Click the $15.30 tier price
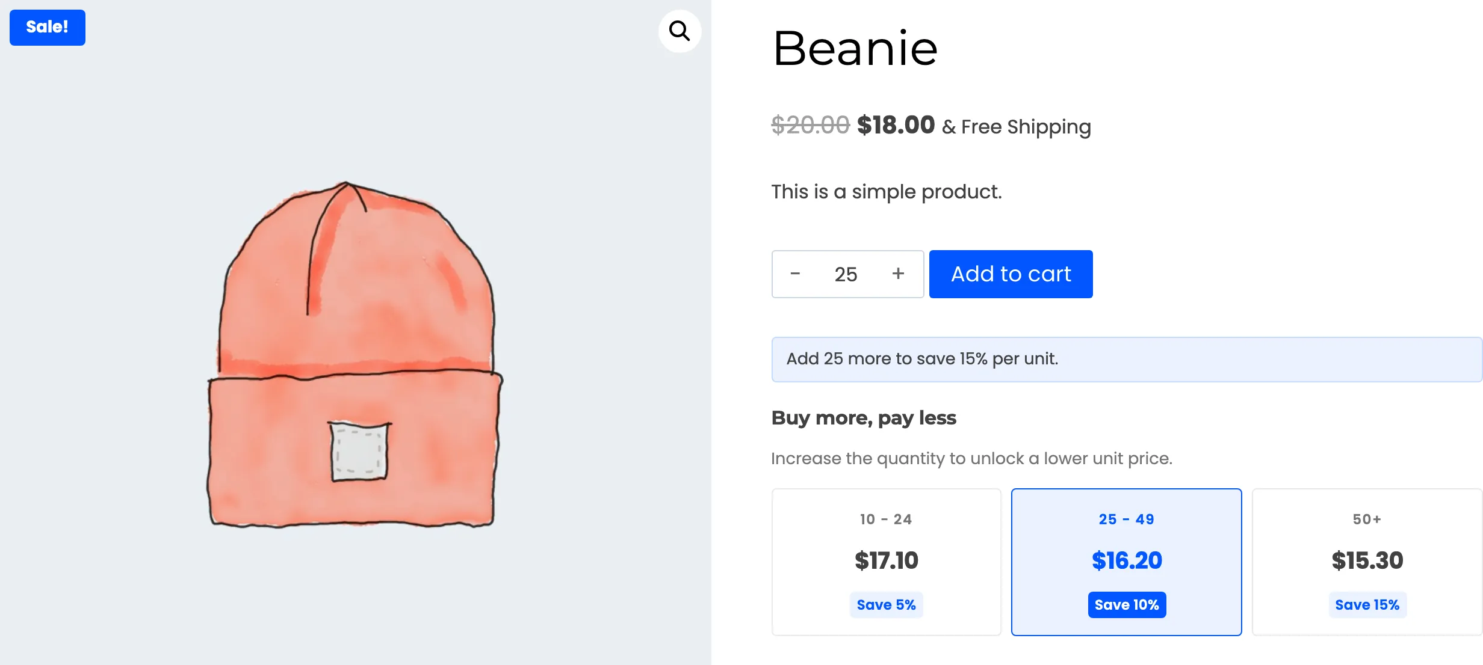Image resolution: width=1483 pixels, height=665 pixels. 1367,560
